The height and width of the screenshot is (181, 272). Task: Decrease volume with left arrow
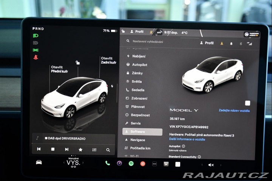[x=202, y=165]
